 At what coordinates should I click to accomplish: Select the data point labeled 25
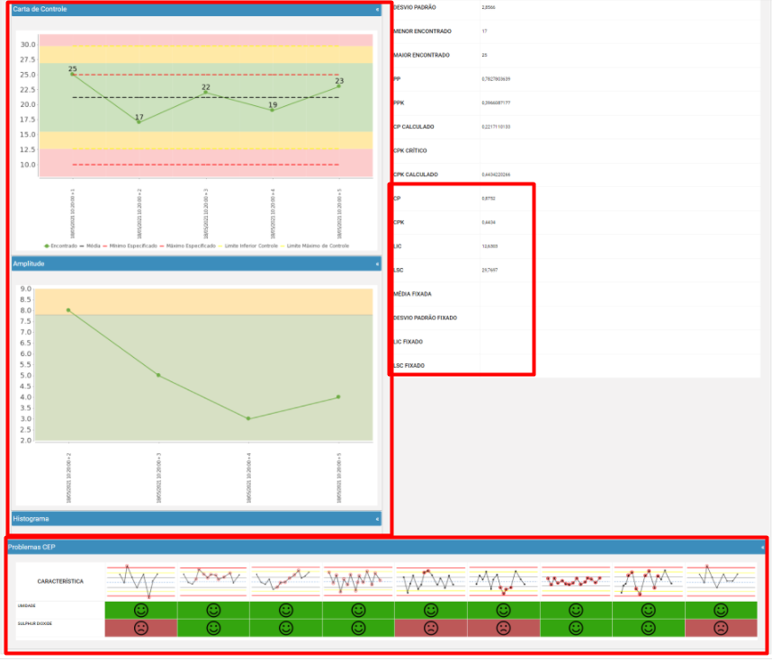(73, 75)
